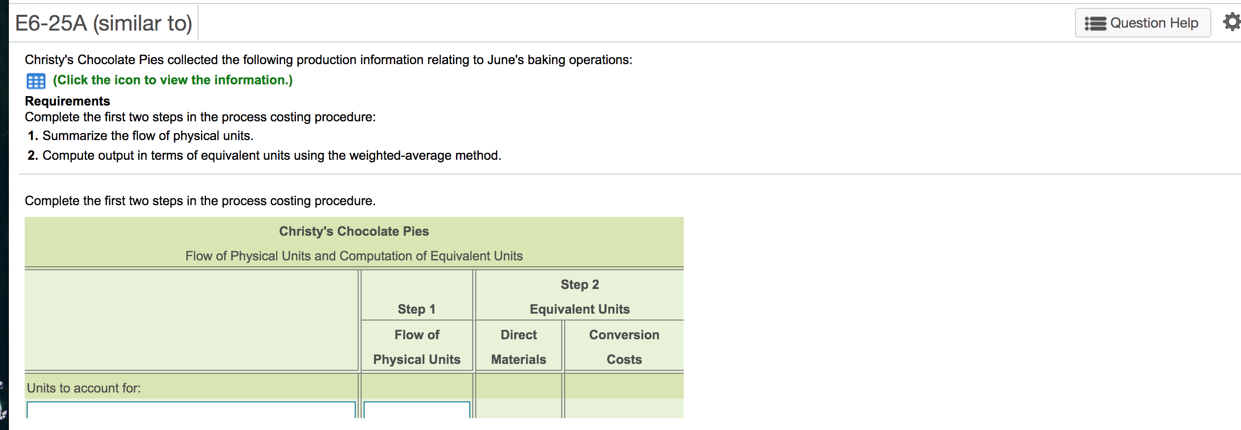The width and height of the screenshot is (1241, 430).
Task: Click the 'Christy's Chocolate Pies' table title
Action: click(x=354, y=231)
